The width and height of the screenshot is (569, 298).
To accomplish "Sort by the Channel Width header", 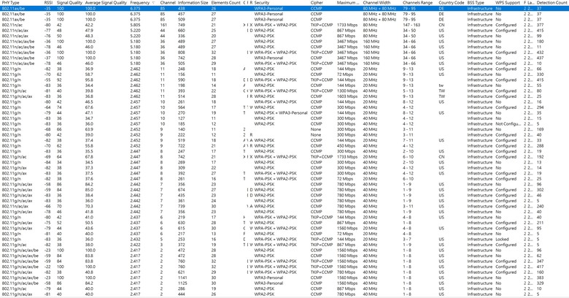I will [377, 2].
